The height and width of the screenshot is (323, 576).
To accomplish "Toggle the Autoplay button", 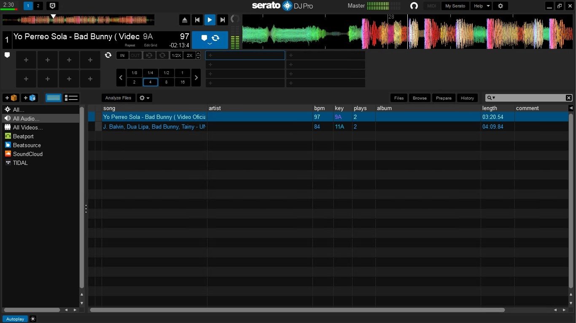I will pos(15,319).
